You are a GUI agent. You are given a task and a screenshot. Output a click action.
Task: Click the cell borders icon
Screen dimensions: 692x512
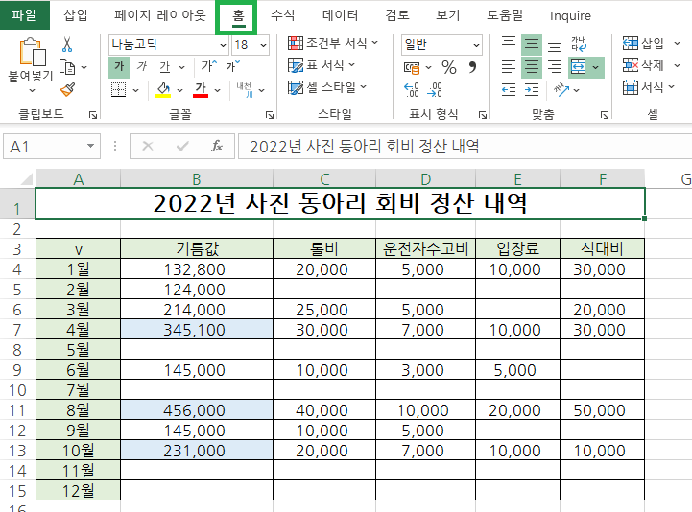pos(118,89)
